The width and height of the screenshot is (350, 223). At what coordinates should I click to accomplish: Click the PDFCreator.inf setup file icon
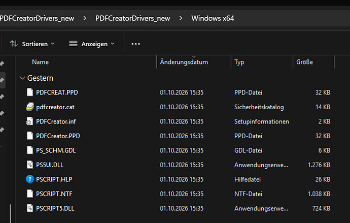pos(30,121)
